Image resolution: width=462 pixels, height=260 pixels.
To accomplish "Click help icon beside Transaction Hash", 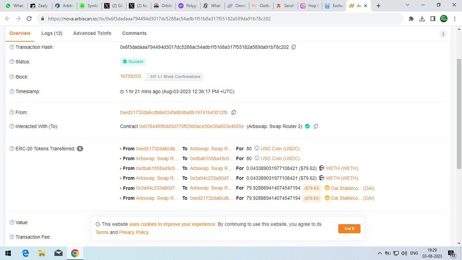I will tap(12, 47).
